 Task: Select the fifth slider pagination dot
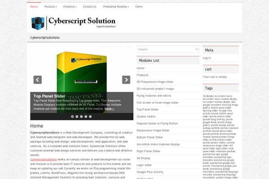coord(90,117)
